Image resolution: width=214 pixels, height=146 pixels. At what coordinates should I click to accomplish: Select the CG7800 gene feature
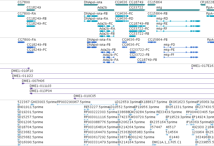[21, 5]
